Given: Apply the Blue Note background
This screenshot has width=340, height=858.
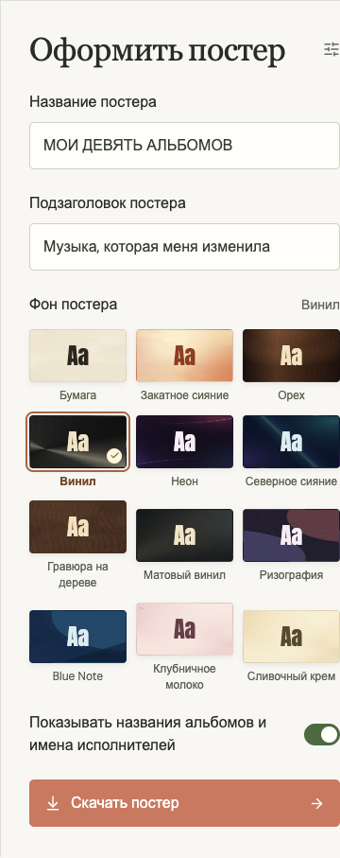Looking at the screenshot, I should click(77, 637).
